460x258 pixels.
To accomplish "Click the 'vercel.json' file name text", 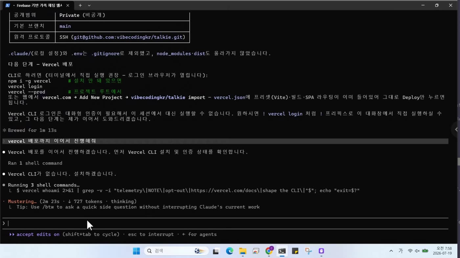I will [x=229, y=97].
